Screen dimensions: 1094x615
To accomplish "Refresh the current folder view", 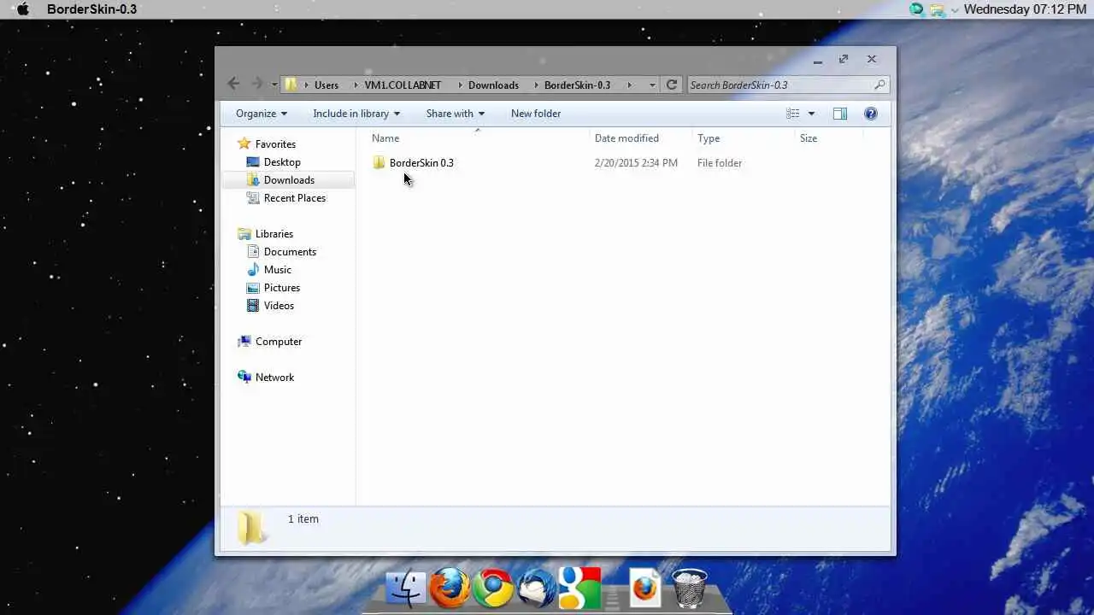I will 672,85.
